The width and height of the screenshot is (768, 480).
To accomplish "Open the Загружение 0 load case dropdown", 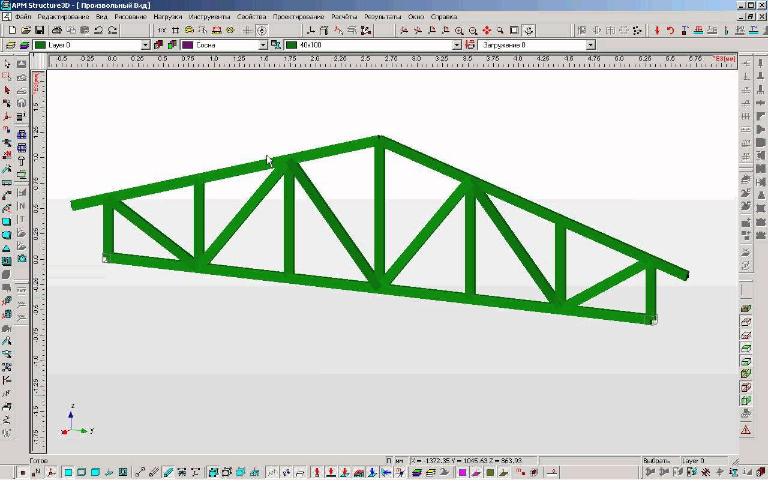I will point(590,45).
